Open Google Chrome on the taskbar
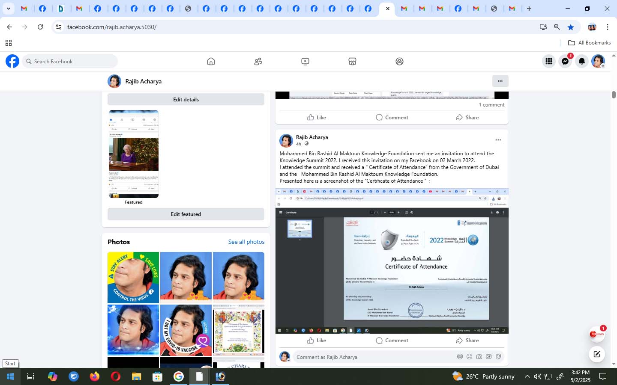Screen dimensions: 617x385 [x=178, y=376]
